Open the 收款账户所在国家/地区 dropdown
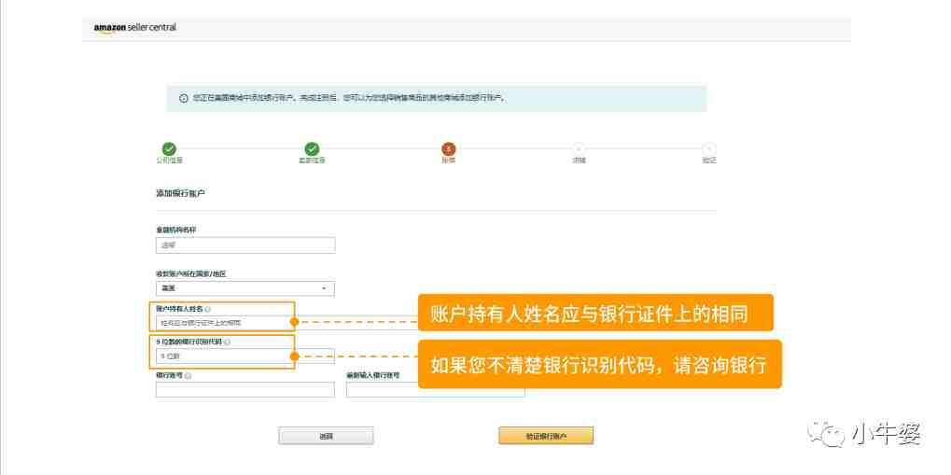Viewport: 951px width, 475px height. (245, 288)
